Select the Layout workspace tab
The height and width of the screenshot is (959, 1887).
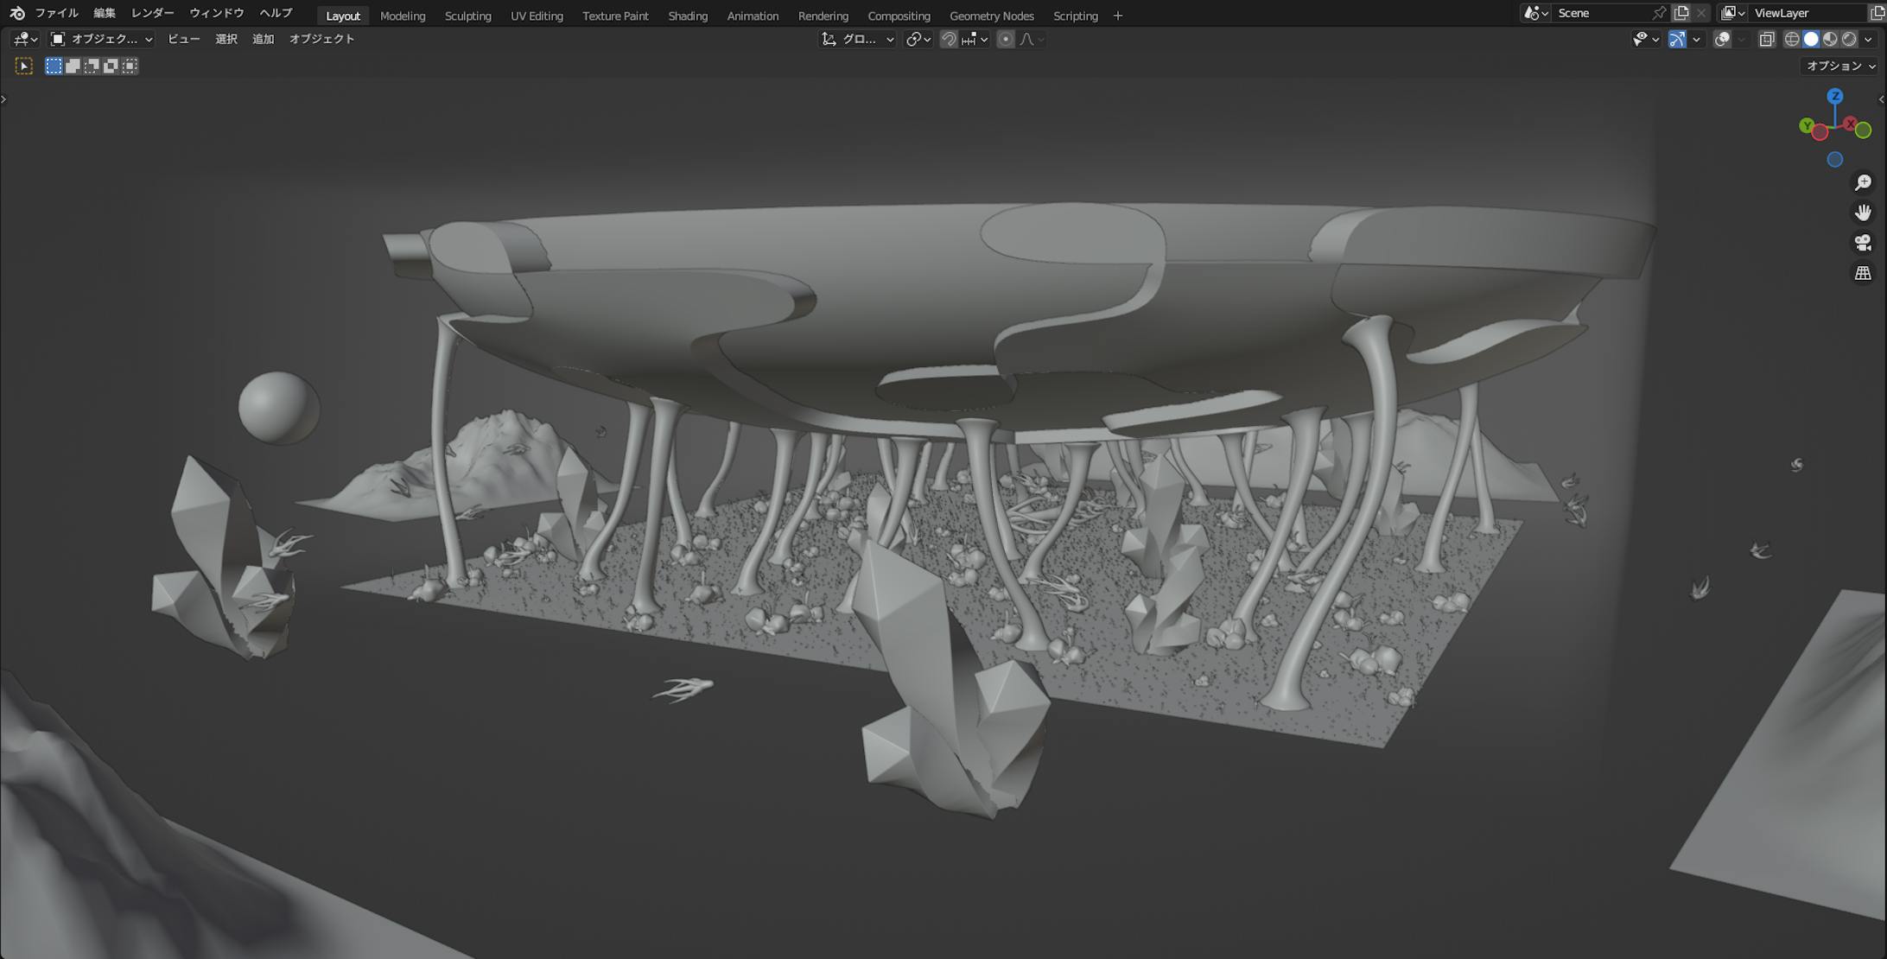tap(343, 16)
